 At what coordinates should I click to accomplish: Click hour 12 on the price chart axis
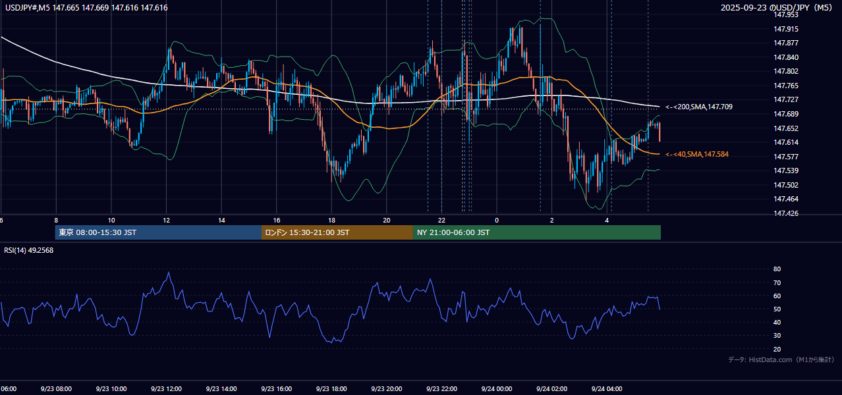pyautogui.click(x=167, y=221)
